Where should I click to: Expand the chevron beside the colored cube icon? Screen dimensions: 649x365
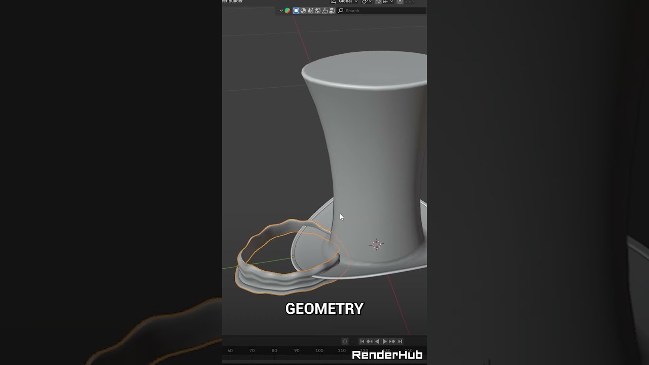coord(281,11)
